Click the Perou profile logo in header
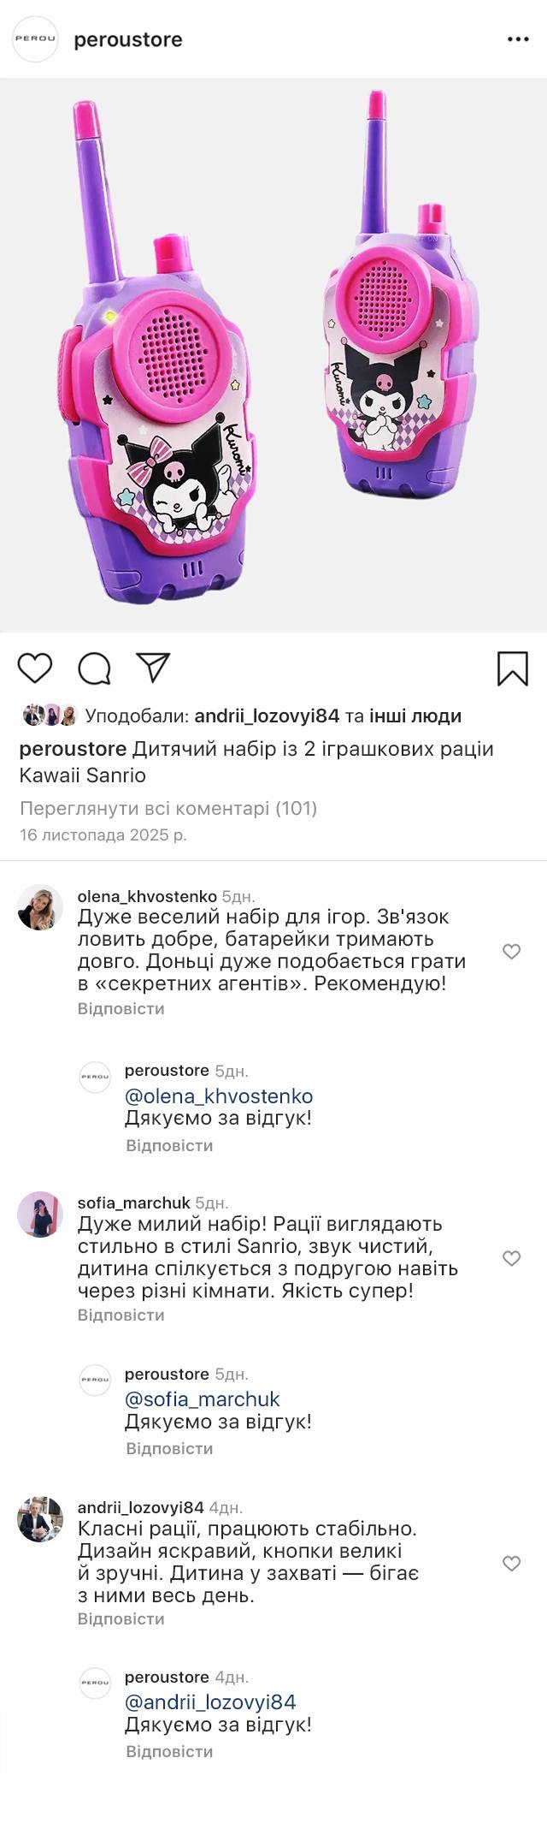The image size is (547, 1829). [x=36, y=39]
